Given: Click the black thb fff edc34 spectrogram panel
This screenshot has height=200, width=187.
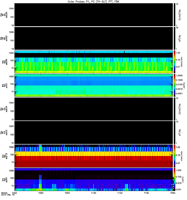Looking at the screenshot, I should pos(93,15).
